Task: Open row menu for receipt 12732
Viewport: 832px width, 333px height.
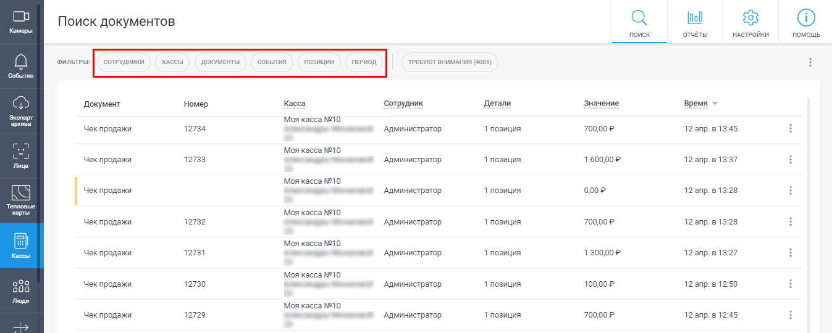Action: click(x=791, y=222)
